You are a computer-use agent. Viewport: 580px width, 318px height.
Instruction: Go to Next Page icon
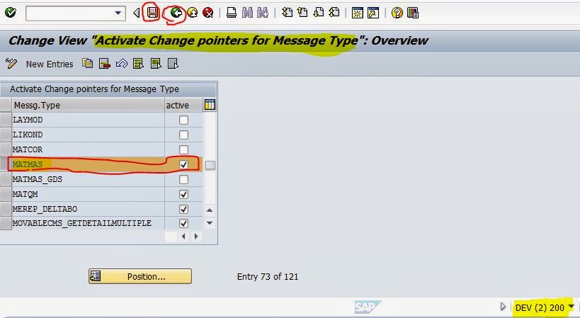(x=318, y=13)
